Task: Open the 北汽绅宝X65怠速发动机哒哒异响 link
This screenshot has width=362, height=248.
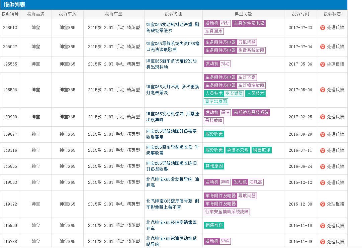Action: tap(172, 241)
